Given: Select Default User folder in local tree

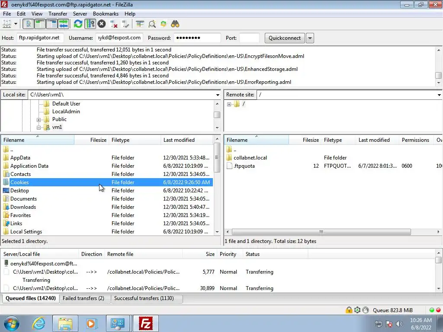Looking at the screenshot, I should pyautogui.click(x=66, y=104).
